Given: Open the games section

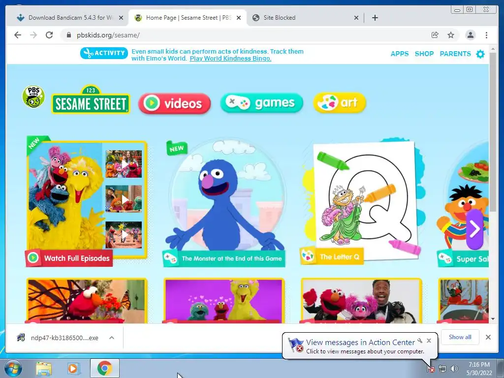Looking at the screenshot, I should pyautogui.click(x=262, y=103).
